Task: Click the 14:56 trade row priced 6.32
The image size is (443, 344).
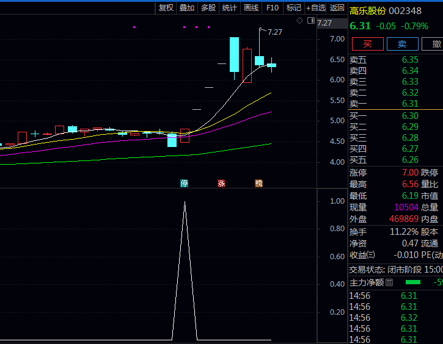Action: coord(395,318)
